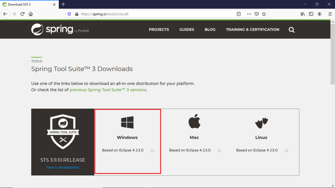Viewport: 335px width, 188px height.
Task: Click the page vertical scrollbar thumb
Action: click(x=333, y=55)
